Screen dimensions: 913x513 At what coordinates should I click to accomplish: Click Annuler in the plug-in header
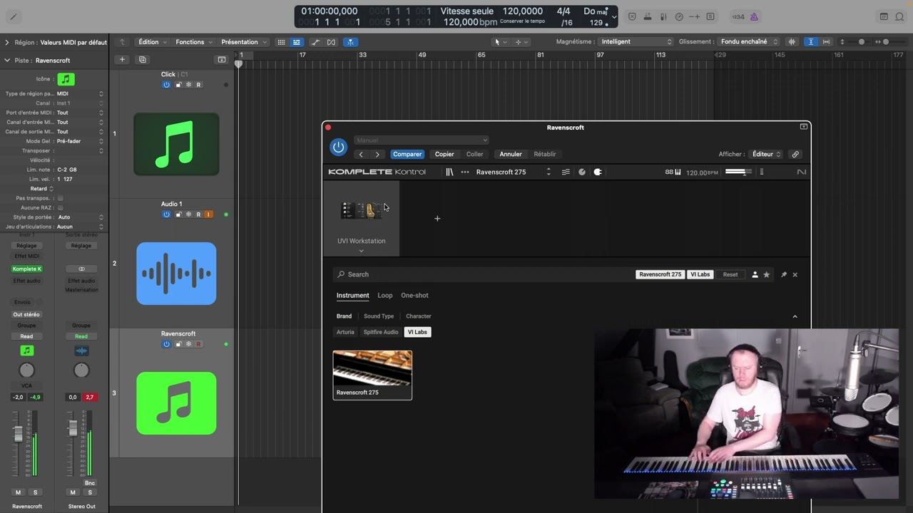click(511, 154)
